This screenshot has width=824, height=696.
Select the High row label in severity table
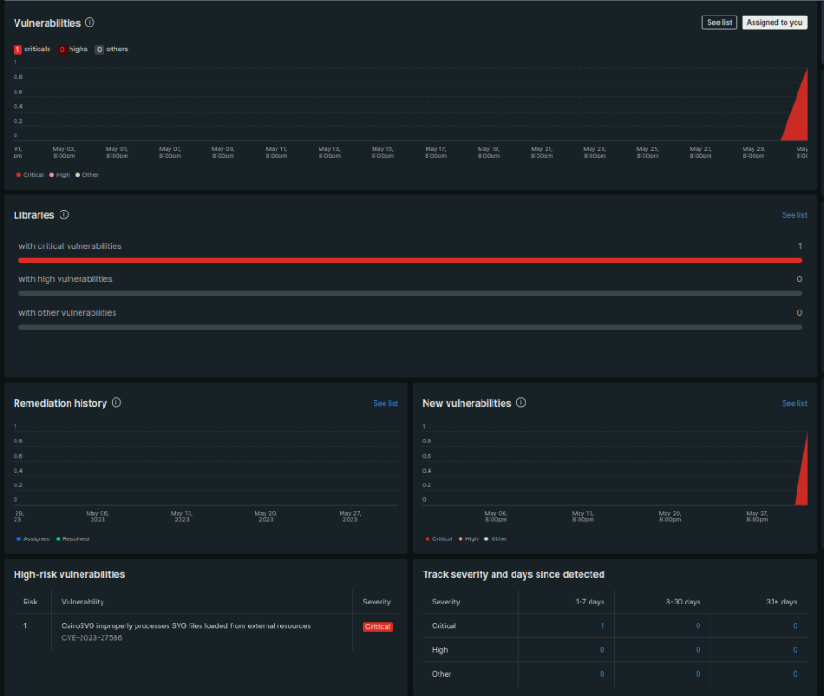[x=439, y=650]
